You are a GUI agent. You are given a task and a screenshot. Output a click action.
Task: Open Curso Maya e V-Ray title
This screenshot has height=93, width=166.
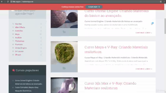pos(116,49)
